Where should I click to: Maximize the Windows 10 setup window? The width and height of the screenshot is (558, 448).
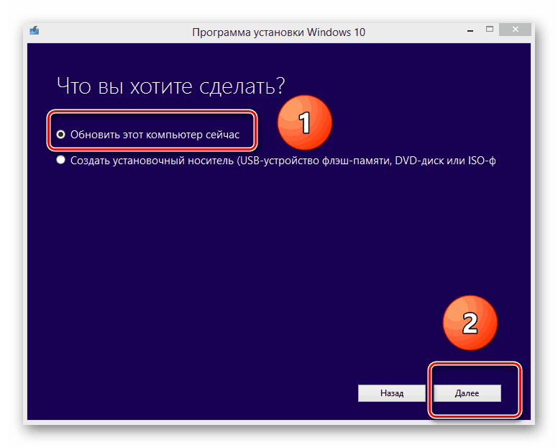click(490, 30)
